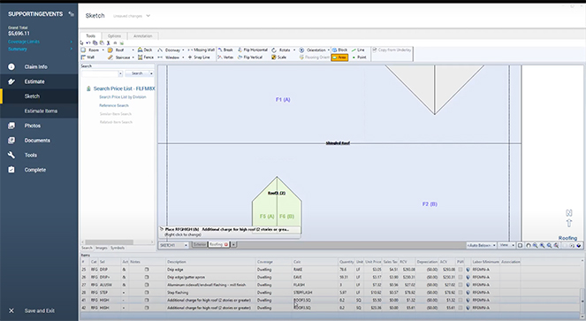Viewport: 586px width, 321px height.
Task: Select the Staircase tool
Action: pyautogui.click(x=119, y=57)
